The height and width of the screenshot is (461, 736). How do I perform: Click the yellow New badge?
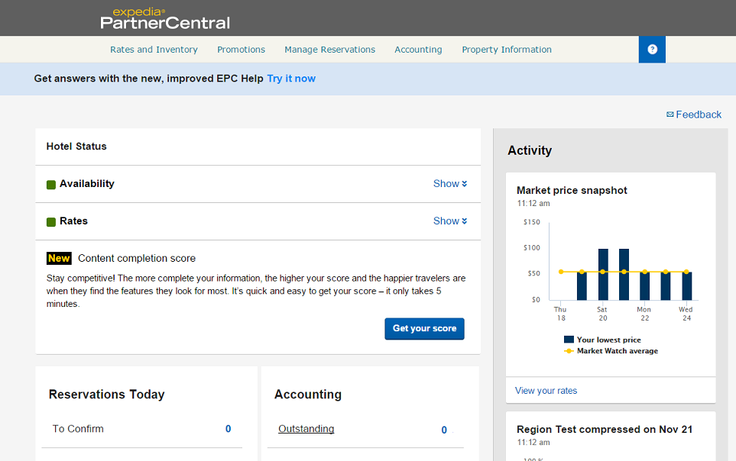59,259
